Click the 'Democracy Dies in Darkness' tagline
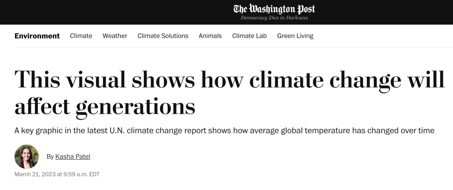Viewport: 453px width, 190px height. point(274,18)
